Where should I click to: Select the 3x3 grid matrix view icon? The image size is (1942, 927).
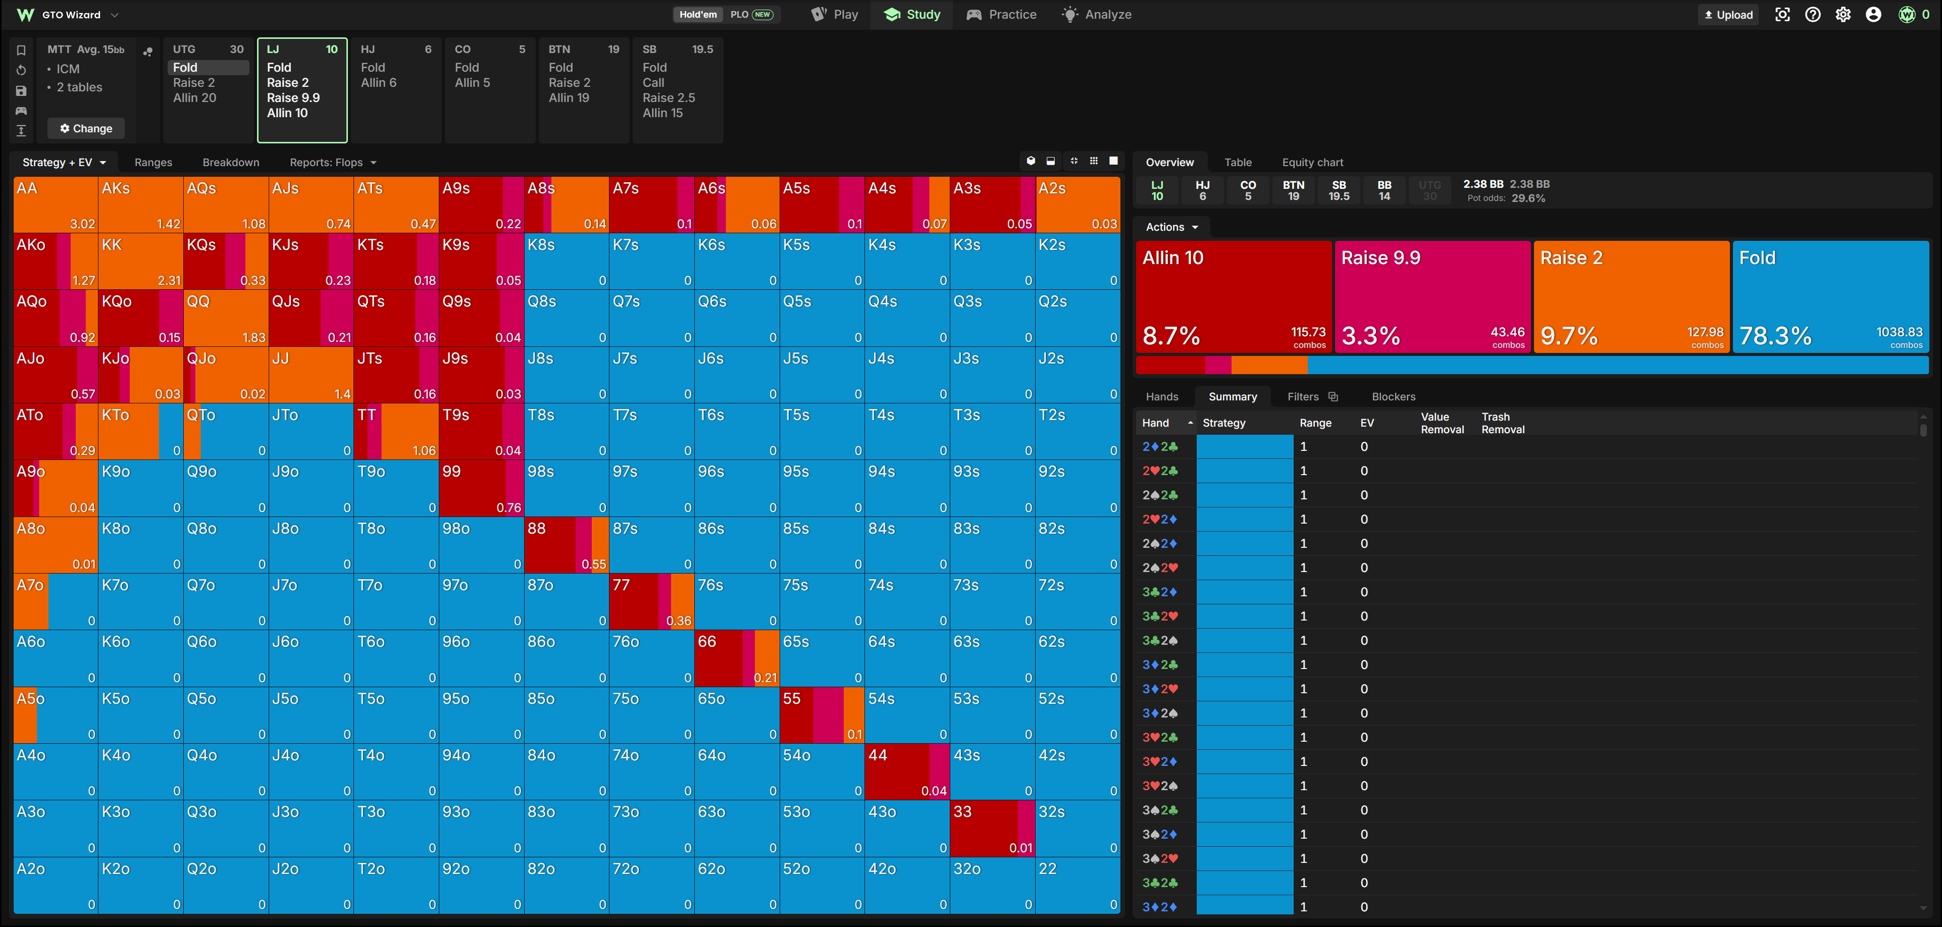1094,161
